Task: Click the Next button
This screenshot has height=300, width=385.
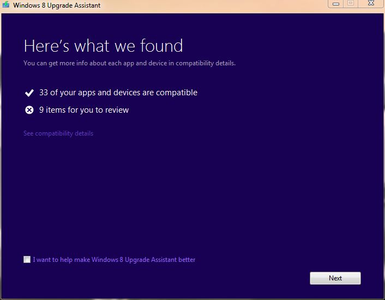Action: (335, 278)
